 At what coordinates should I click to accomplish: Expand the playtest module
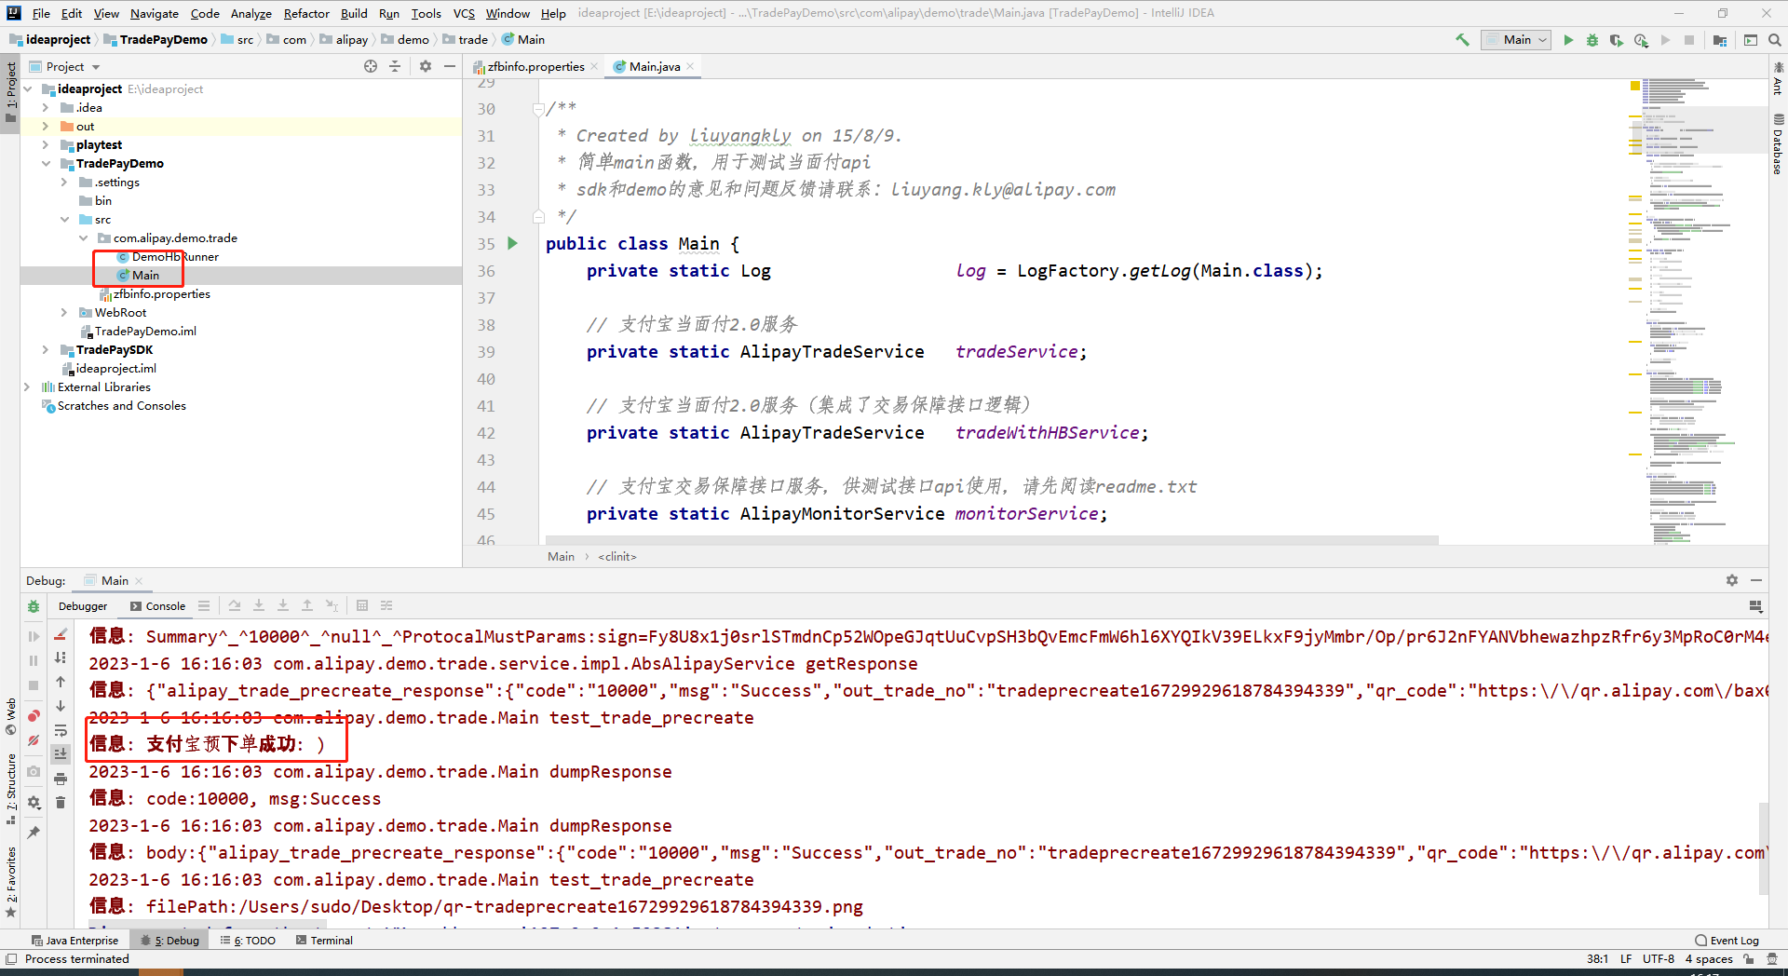coord(46,144)
